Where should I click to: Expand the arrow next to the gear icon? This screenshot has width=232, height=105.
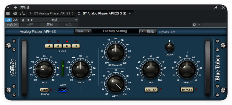point(199,25)
